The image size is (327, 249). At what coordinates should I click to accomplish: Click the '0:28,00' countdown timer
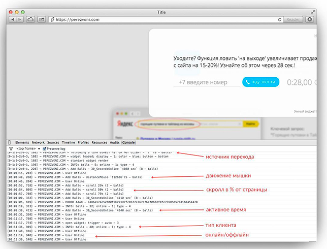click(300, 82)
